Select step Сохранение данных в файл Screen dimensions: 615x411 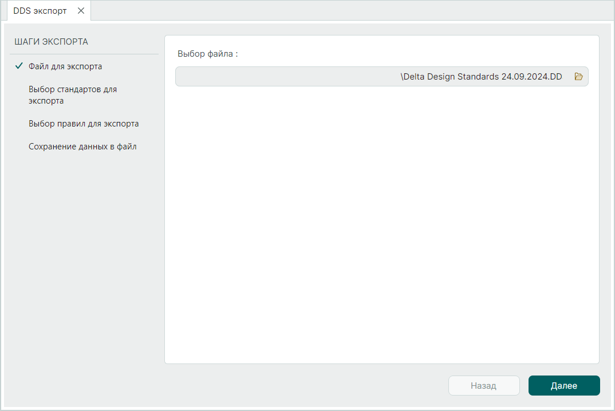click(x=82, y=147)
